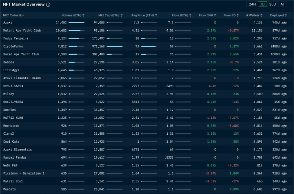Click Cool Cats Floor 7D value 35%
Viewport: 294px width, 194px height.
click(236, 142)
